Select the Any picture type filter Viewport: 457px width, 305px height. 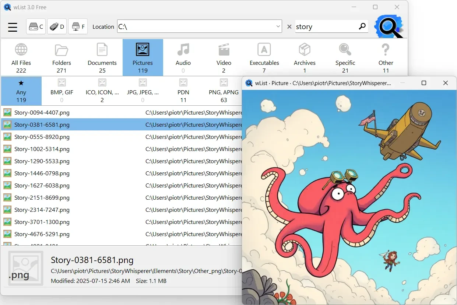21,91
